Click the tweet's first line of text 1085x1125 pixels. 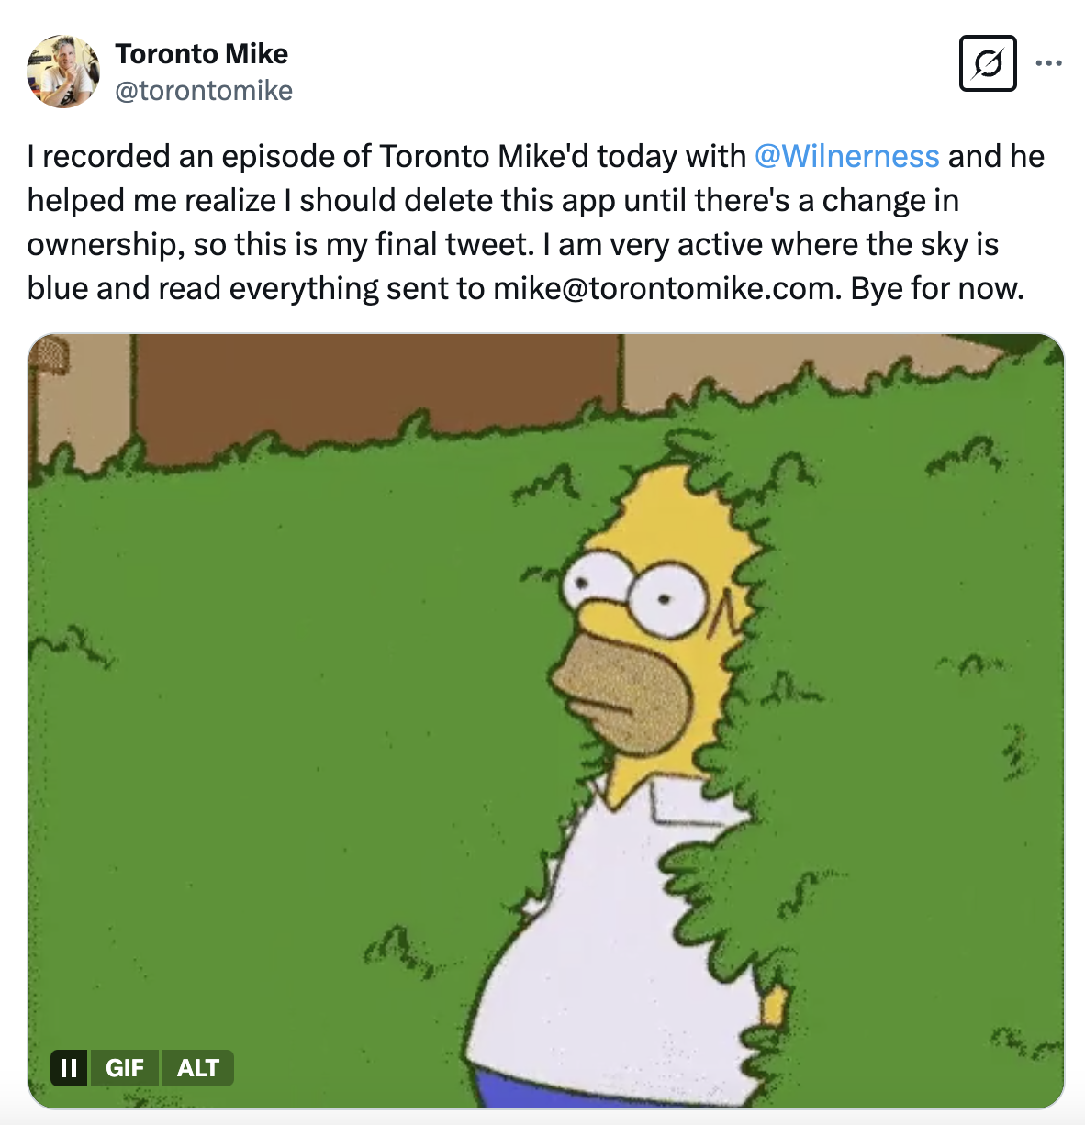pos(386,156)
